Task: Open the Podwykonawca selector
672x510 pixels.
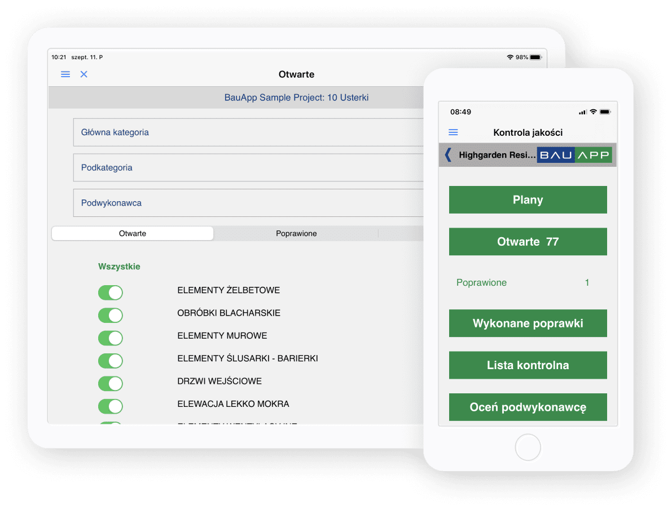Action: (248, 203)
